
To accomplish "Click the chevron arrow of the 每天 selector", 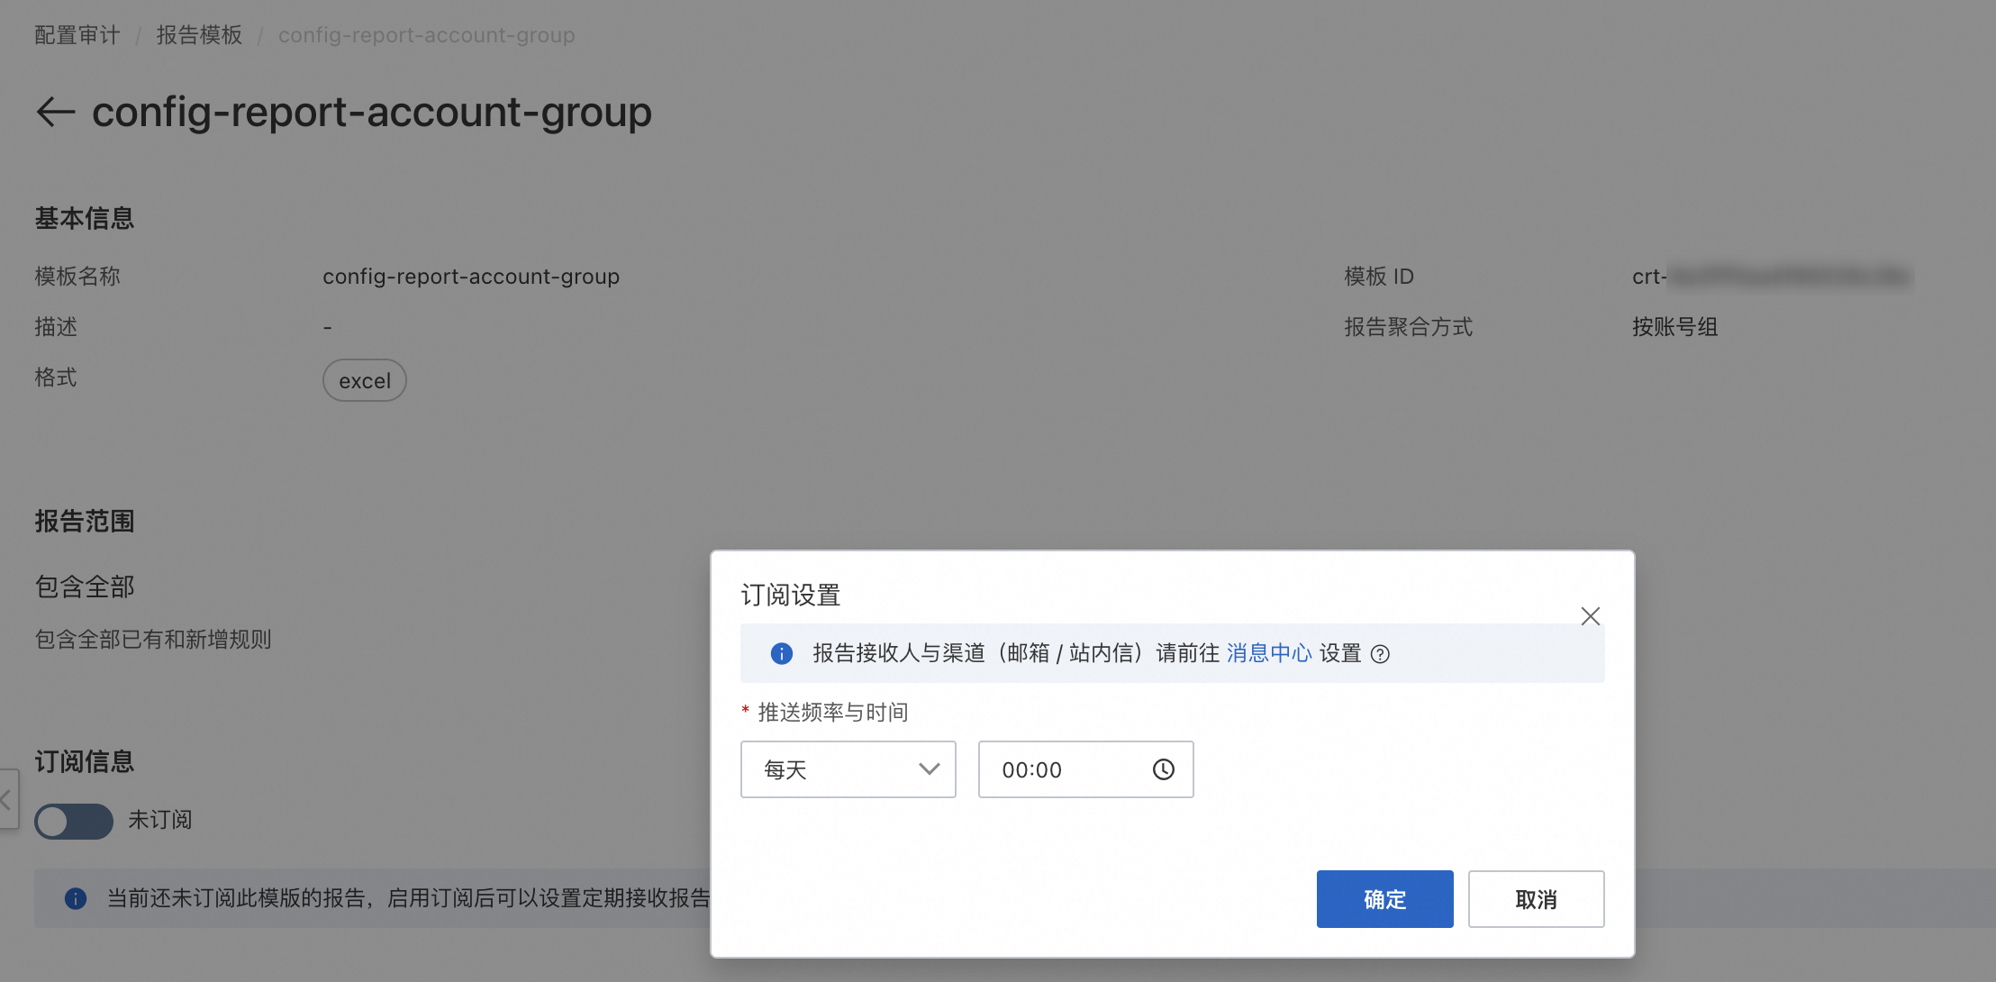I will click(929, 769).
